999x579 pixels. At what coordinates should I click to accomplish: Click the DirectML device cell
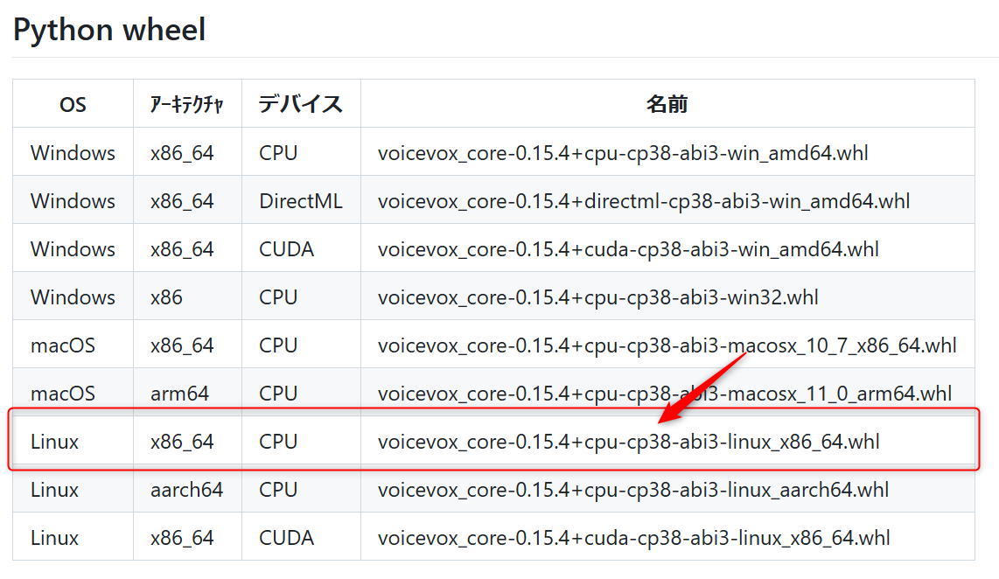tap(301, 201)
